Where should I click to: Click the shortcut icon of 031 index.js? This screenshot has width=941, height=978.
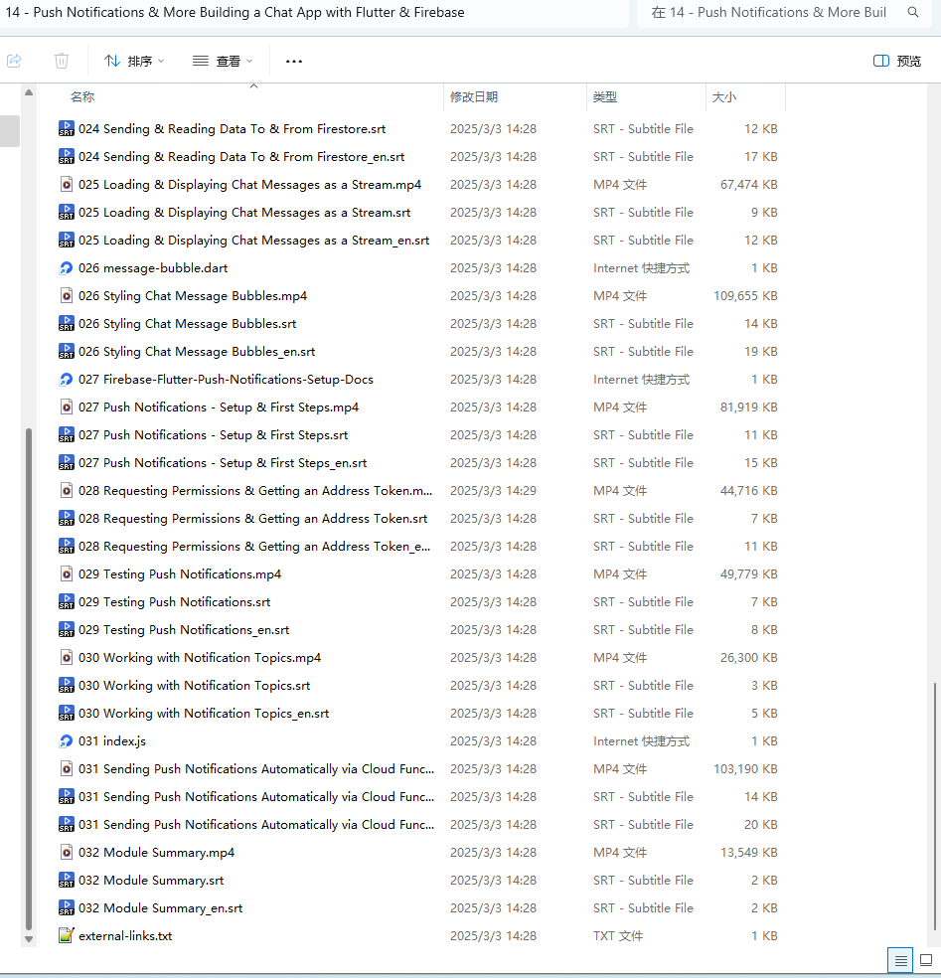click(67, 741)
